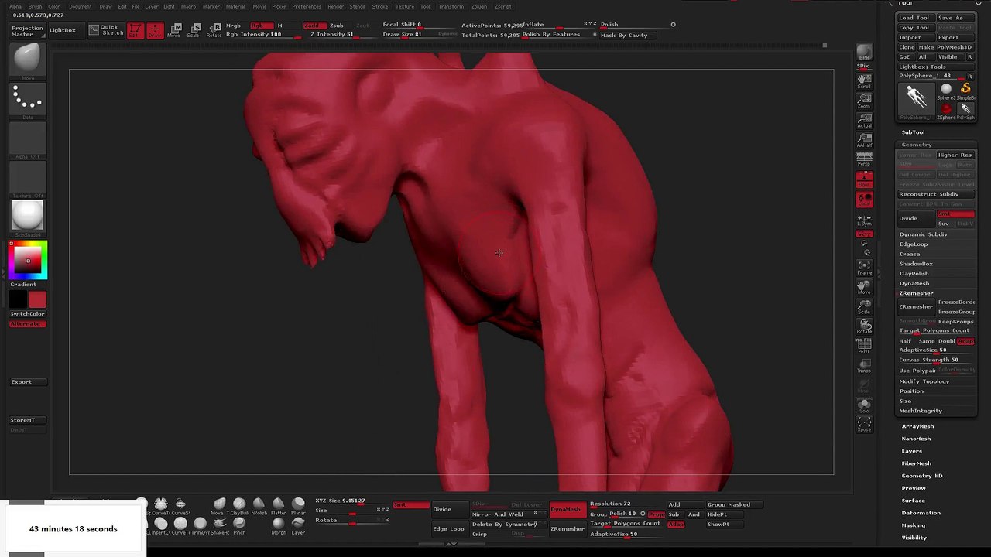
Task: Select the SnakeHook brush
Action: tap(220, 526)
